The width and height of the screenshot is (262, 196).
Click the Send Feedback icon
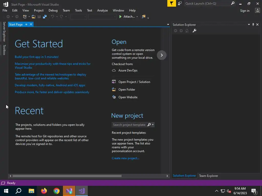pos(180,4)
